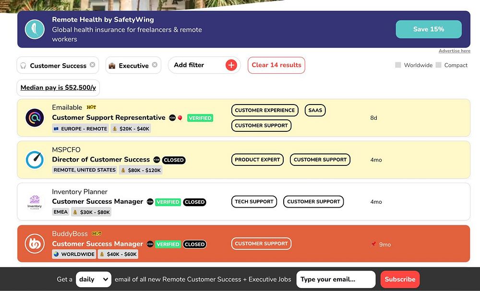This screenshot has width=480, height=291.
Task: Remove the Executive filter with its x
Action: 155,65
